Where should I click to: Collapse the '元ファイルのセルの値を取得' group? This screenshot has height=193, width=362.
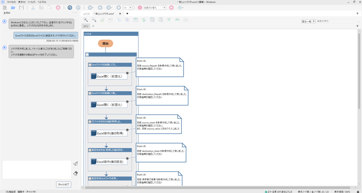tap(90, 122)
